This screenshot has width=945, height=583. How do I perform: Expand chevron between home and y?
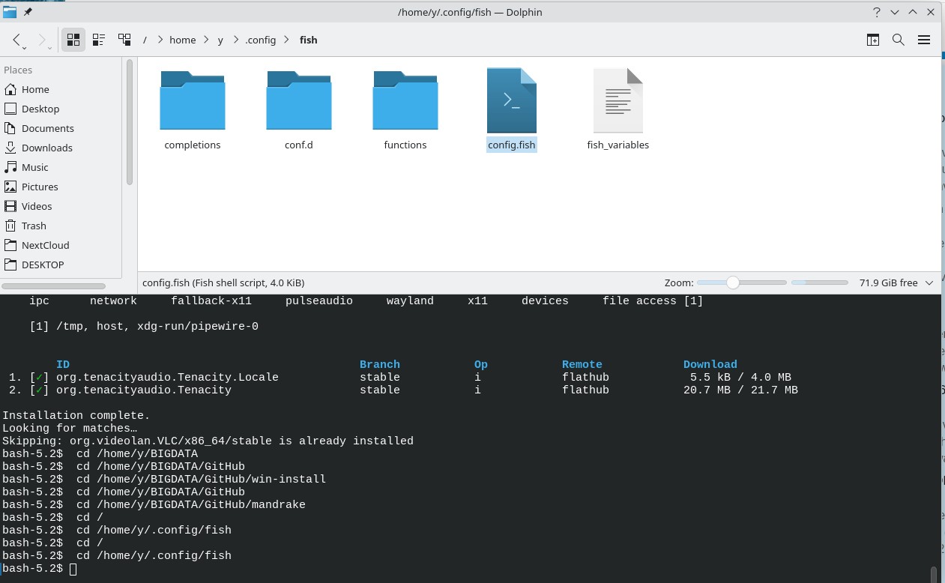206,40
